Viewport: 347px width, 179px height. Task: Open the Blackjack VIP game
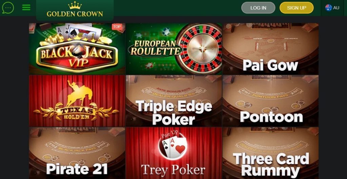[77, 49]
